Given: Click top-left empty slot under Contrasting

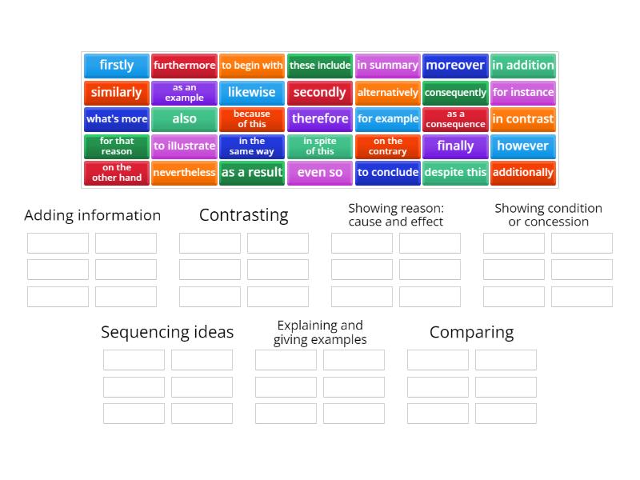Looking at the screenshot, I should click(x=210, y=243).
